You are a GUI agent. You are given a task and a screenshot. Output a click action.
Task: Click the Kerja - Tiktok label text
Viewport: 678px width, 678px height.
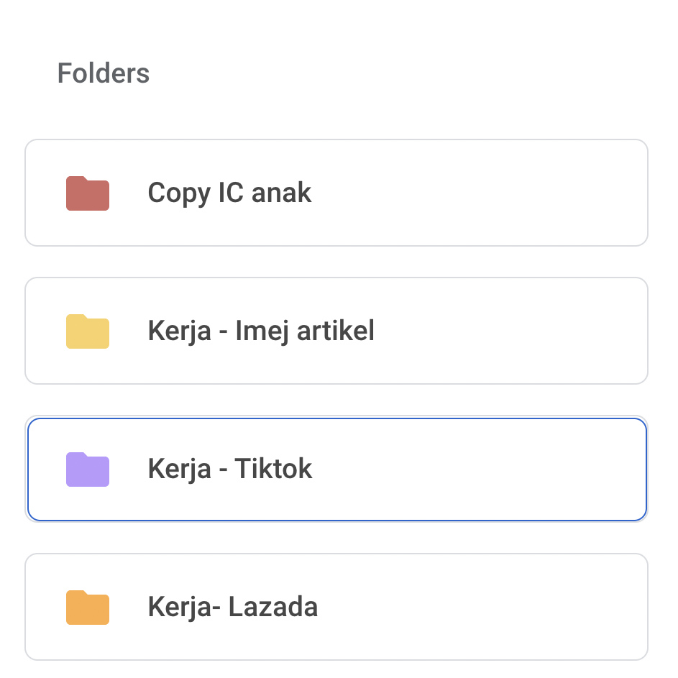[x=229, y=469]
